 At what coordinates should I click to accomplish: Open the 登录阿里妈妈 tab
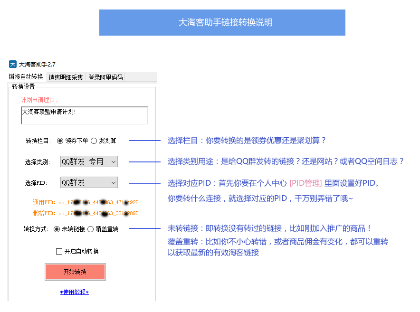[105, 77]
